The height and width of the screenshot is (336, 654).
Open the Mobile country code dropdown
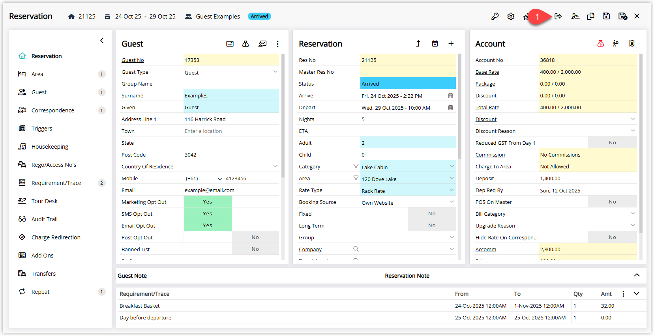pos(220,179)
